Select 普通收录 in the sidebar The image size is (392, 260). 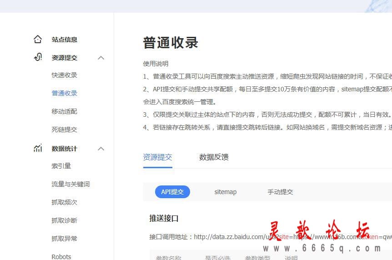[x=64, y=93]
